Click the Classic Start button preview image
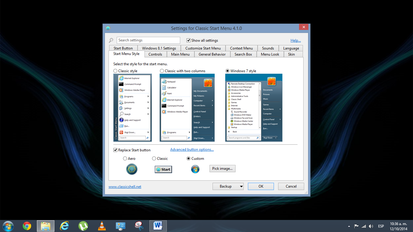 163,169
